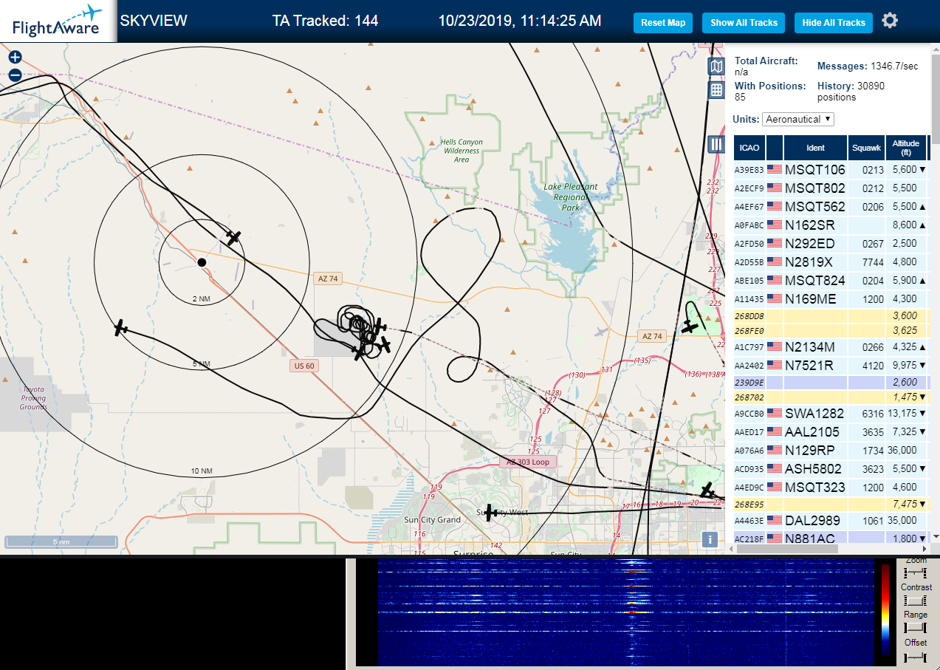This screenshot has height=670, width=940.
Task: Sort table by ICAO column header
Action: click(749, 147)
